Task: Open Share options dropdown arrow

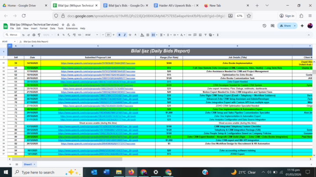Action: 295,26
